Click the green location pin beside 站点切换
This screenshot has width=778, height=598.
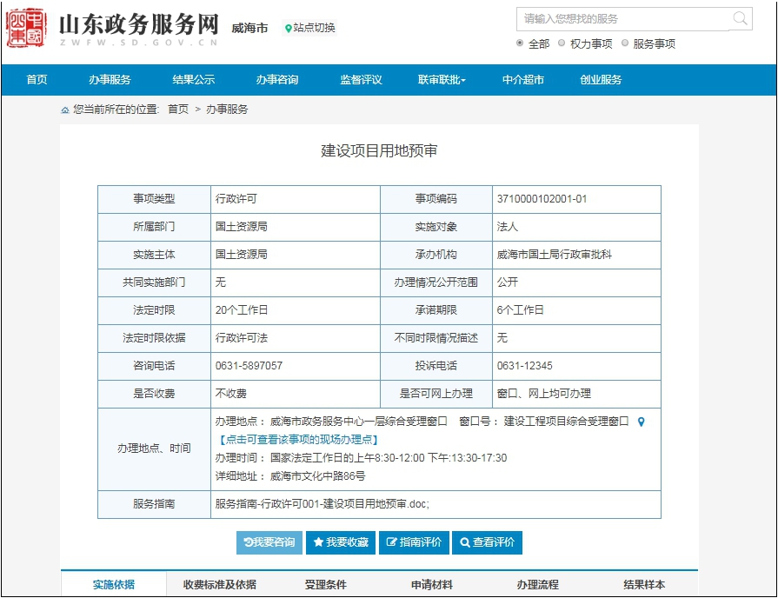(289, 29)
